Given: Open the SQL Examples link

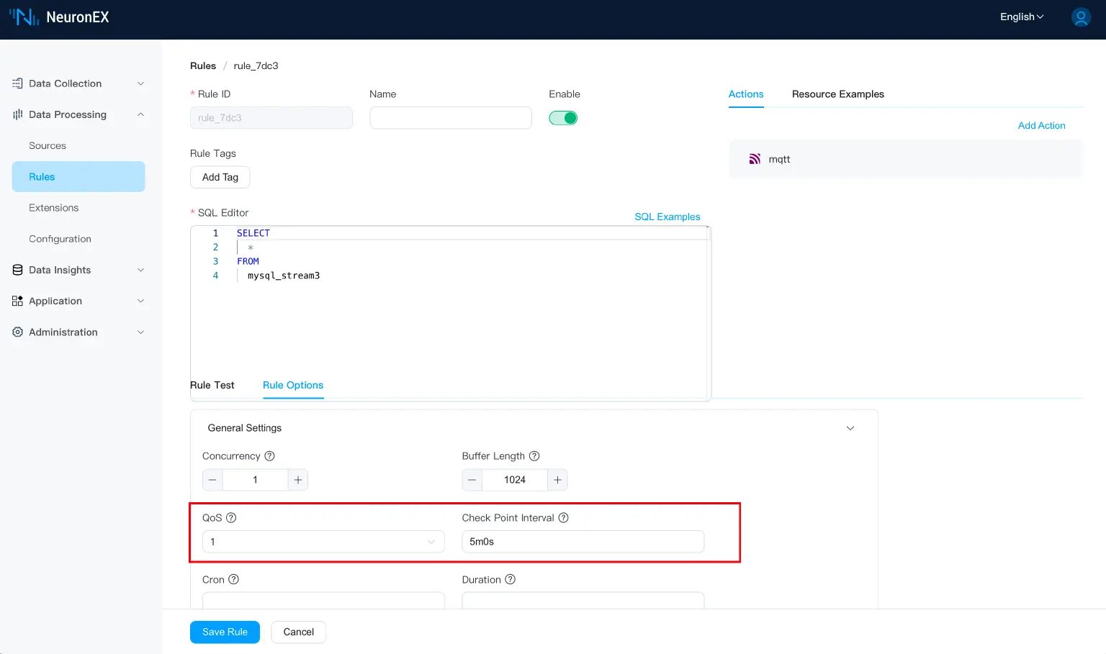Looking at the screenshot, I should (x=667, y=217).
